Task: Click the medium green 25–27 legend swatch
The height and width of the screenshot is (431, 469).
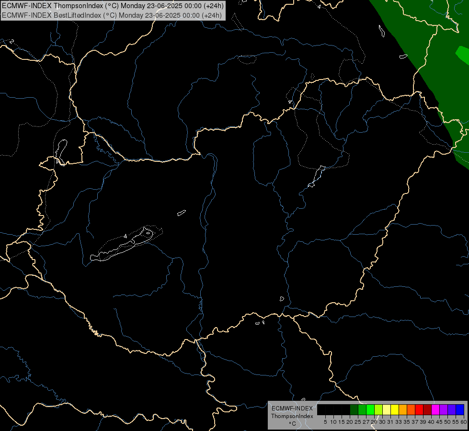Action: (362, 409)
